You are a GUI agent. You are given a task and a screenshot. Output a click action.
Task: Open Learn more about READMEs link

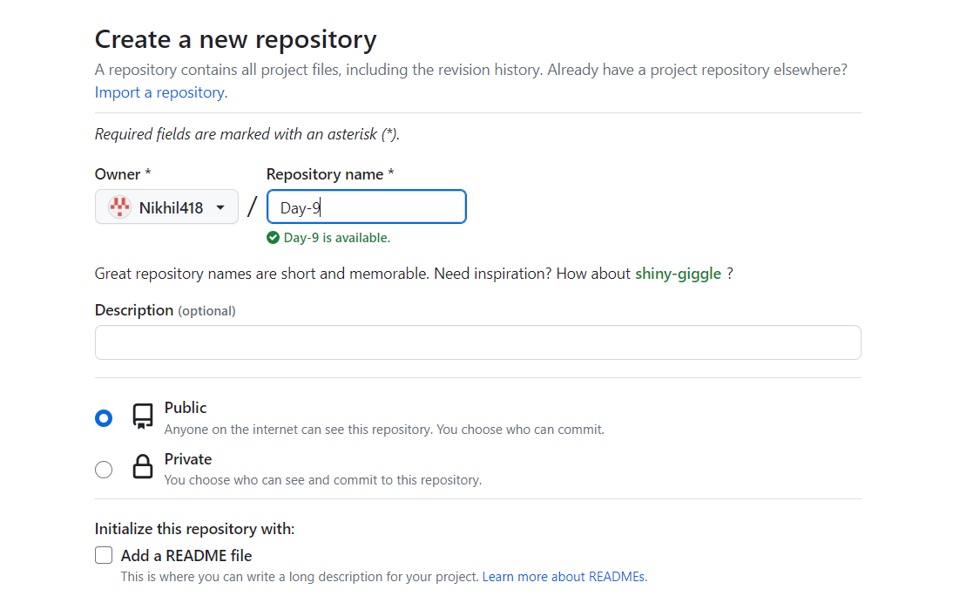coord(564,577)
